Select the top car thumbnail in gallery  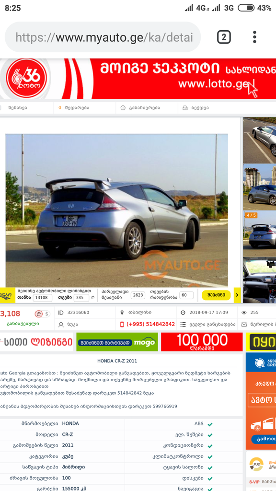coord(259,140)
